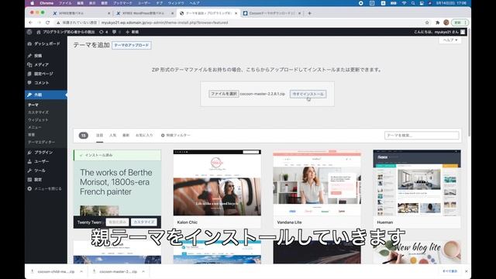This screenshot has width=496, height=279.
Task: Bookmark this page with the star icon
Action: (x=427, y=22)
